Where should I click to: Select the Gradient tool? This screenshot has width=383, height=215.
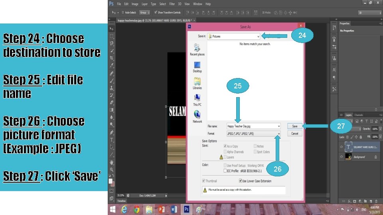point(112,110)
